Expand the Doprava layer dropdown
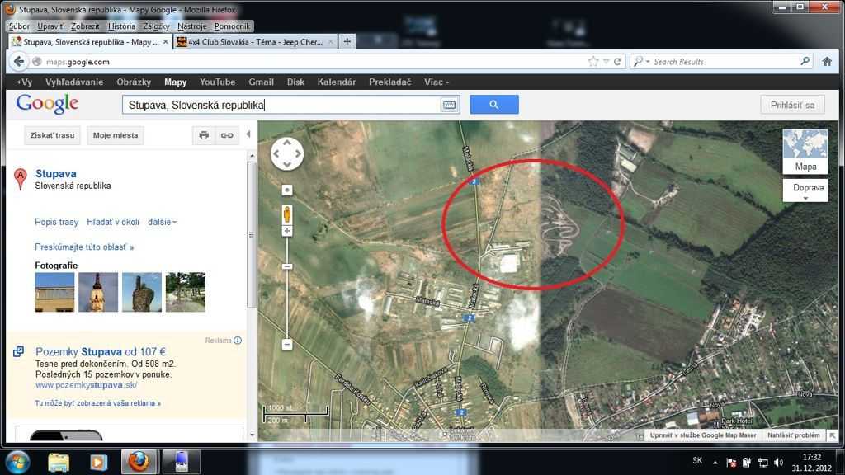Screen dimensions: 845x475 805,190
